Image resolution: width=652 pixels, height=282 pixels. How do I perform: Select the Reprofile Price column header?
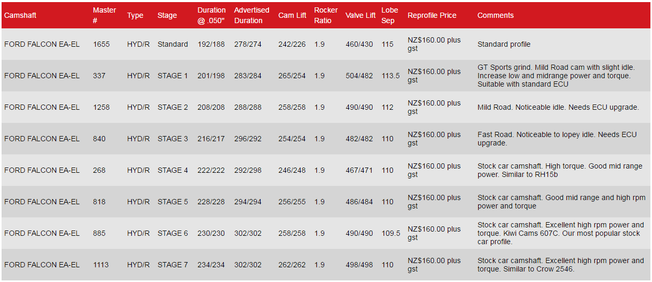pos(432,15)
